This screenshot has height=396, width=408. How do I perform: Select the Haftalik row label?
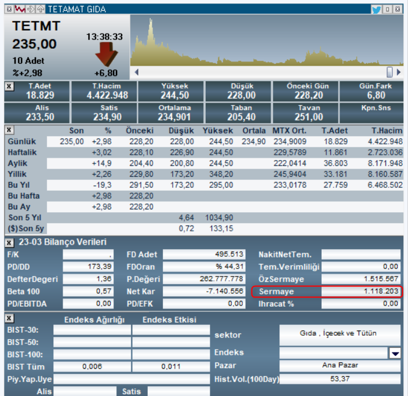(22, 152)
